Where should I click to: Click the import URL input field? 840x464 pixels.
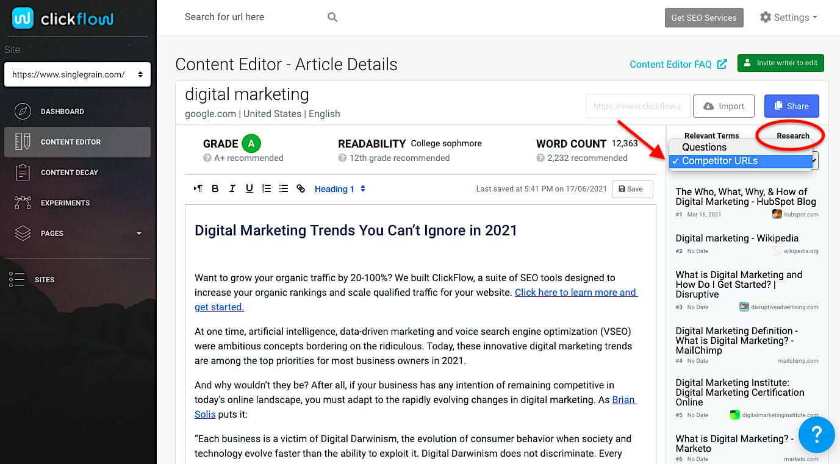pyautogui.click(x=638, y=106)
